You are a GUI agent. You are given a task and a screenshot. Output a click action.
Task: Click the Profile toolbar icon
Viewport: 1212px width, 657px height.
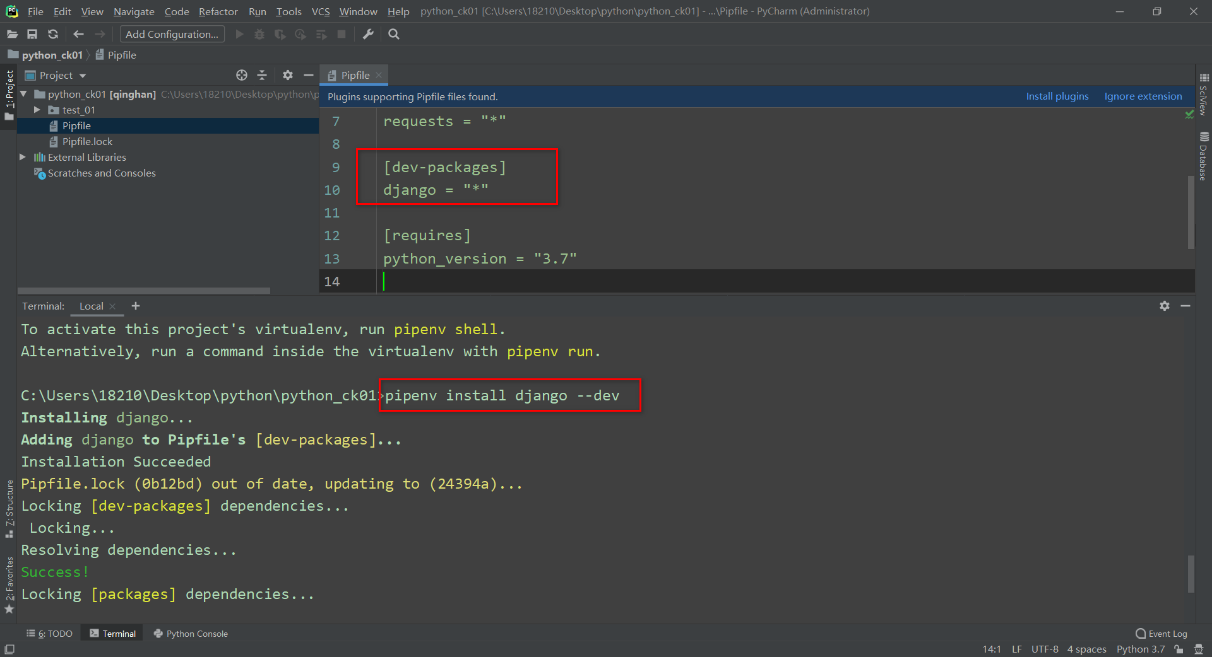300,34
